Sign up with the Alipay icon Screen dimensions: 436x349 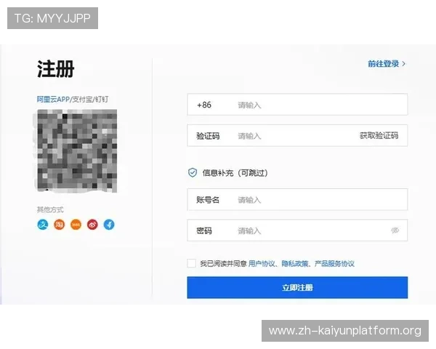[43, 225]
